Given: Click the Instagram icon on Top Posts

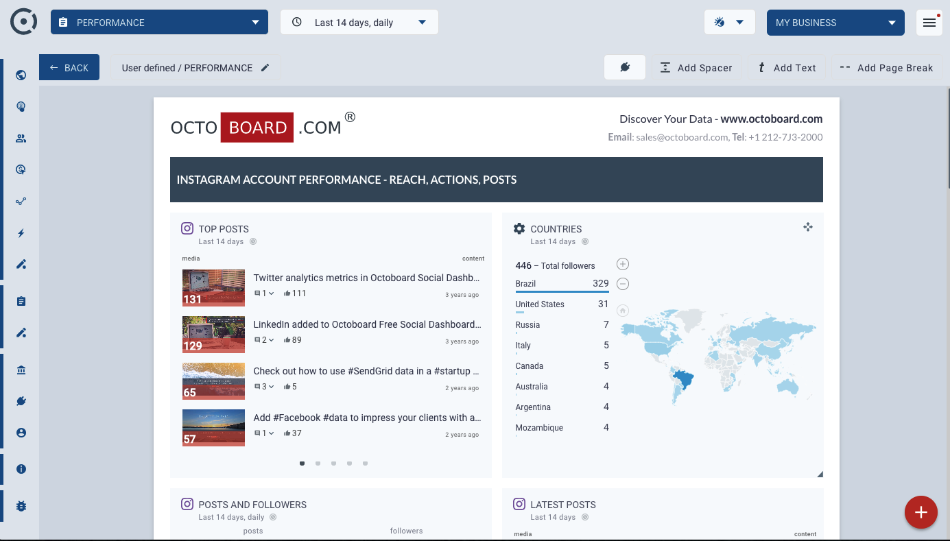Looking at the screenshot, I should (x=187, y=228).
